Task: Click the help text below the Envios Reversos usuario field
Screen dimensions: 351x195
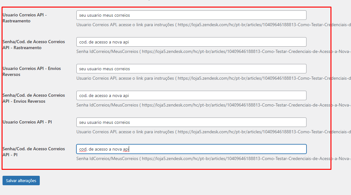Action: point(214,78)
